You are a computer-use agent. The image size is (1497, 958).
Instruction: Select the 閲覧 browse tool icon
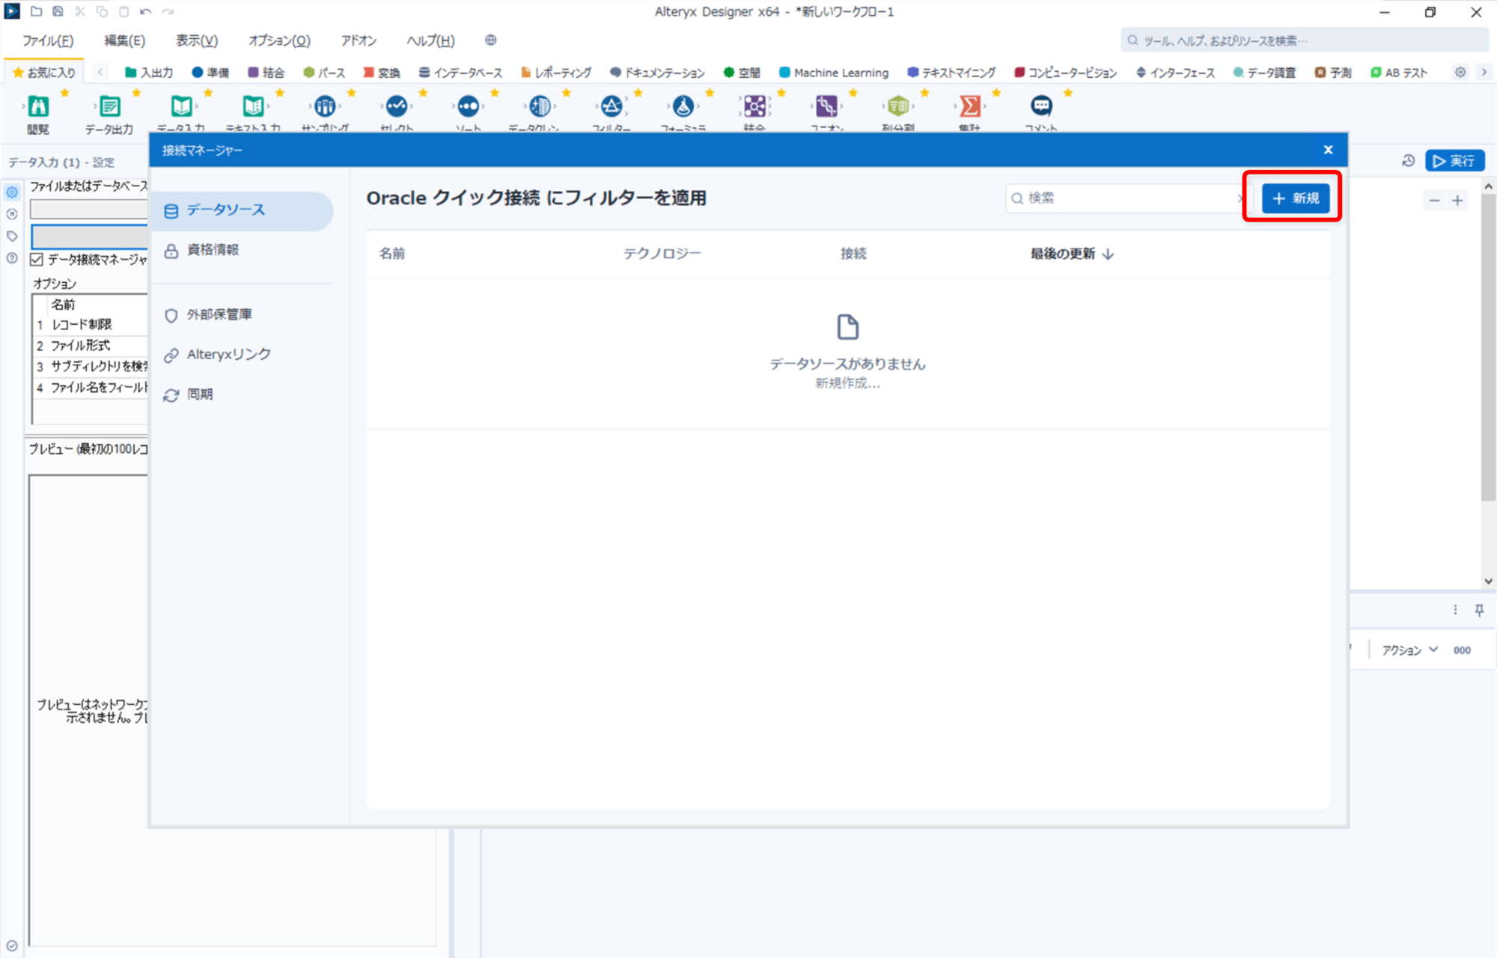tap(38, 106)
